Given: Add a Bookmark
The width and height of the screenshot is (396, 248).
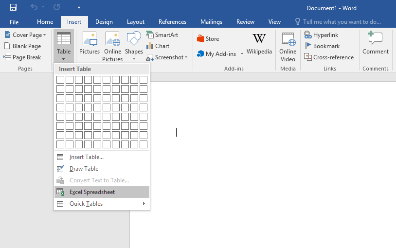Looking at the screenshot, I should pyautogui.click(x=322, y=46).
